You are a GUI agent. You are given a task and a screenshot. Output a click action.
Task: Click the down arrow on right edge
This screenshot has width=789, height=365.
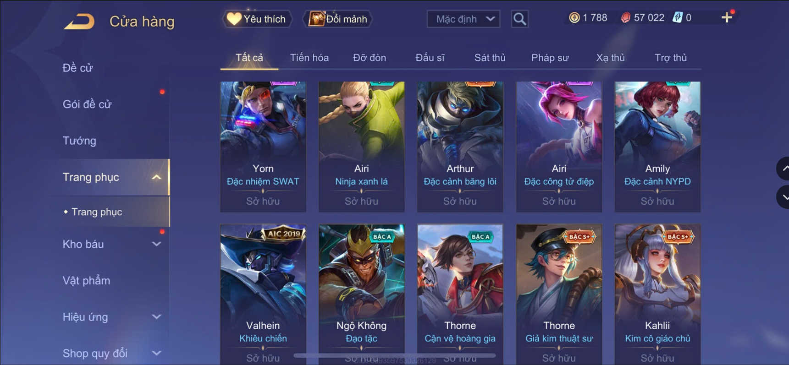783,197
